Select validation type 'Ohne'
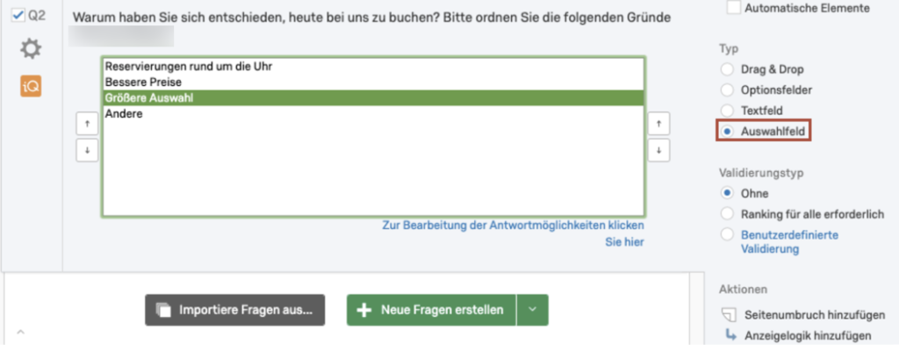The height and width of the screenshot is (345, 899). click(x=727, y=193)
